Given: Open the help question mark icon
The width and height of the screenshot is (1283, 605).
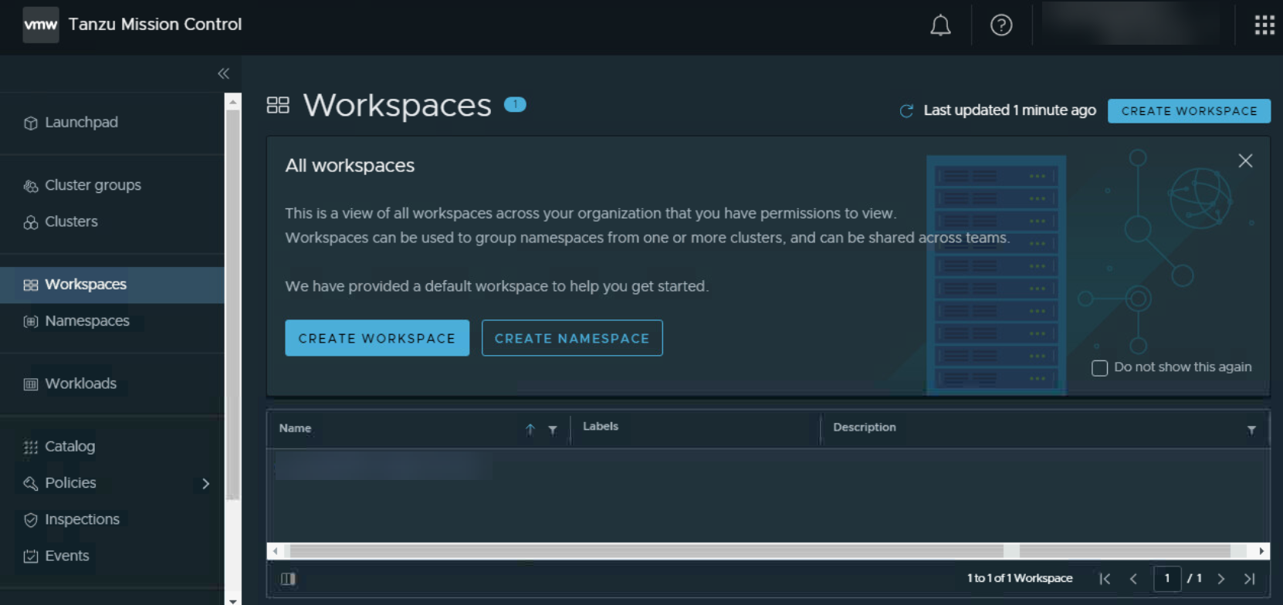Looking at the screenshot, I should (x=1000, y=25).
